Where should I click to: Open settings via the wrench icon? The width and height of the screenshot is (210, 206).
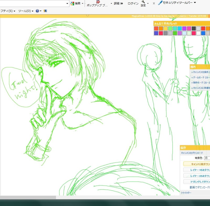[x=143, y=2]
